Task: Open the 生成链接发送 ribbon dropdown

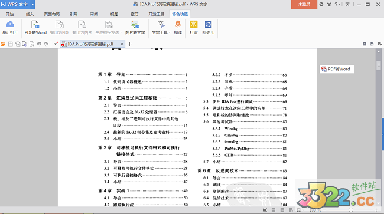Action: (109, 27)
